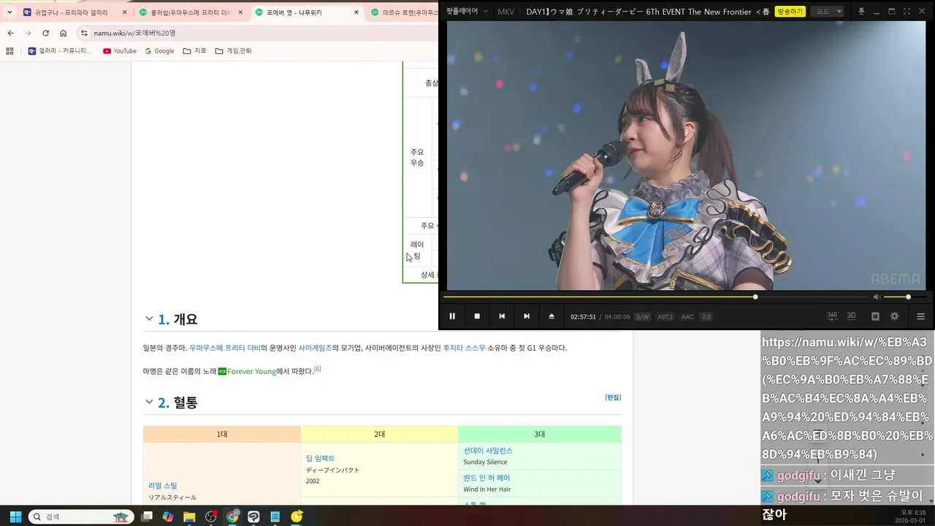Switch PotPlayer to fullscreen
935x526 pixels.
[907, 11]
